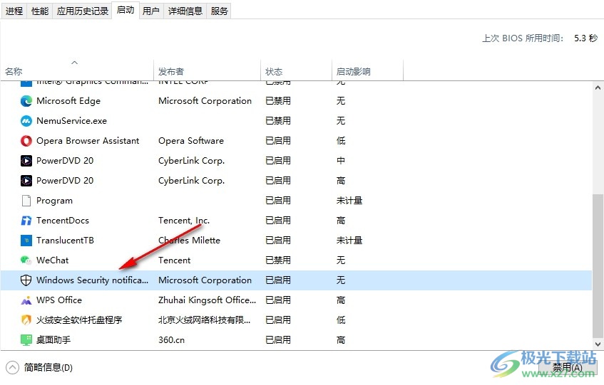Image resolution: width=604 pixels, height=385 pixels.
Task: Click the 中 impact value for PowerDVD 20
Action: click(x=341, y=161)
